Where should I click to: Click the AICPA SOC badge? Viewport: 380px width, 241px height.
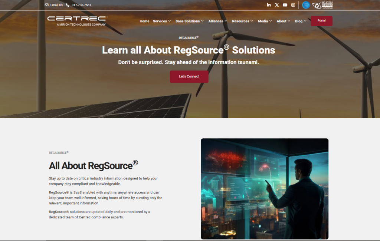point(306,5)
